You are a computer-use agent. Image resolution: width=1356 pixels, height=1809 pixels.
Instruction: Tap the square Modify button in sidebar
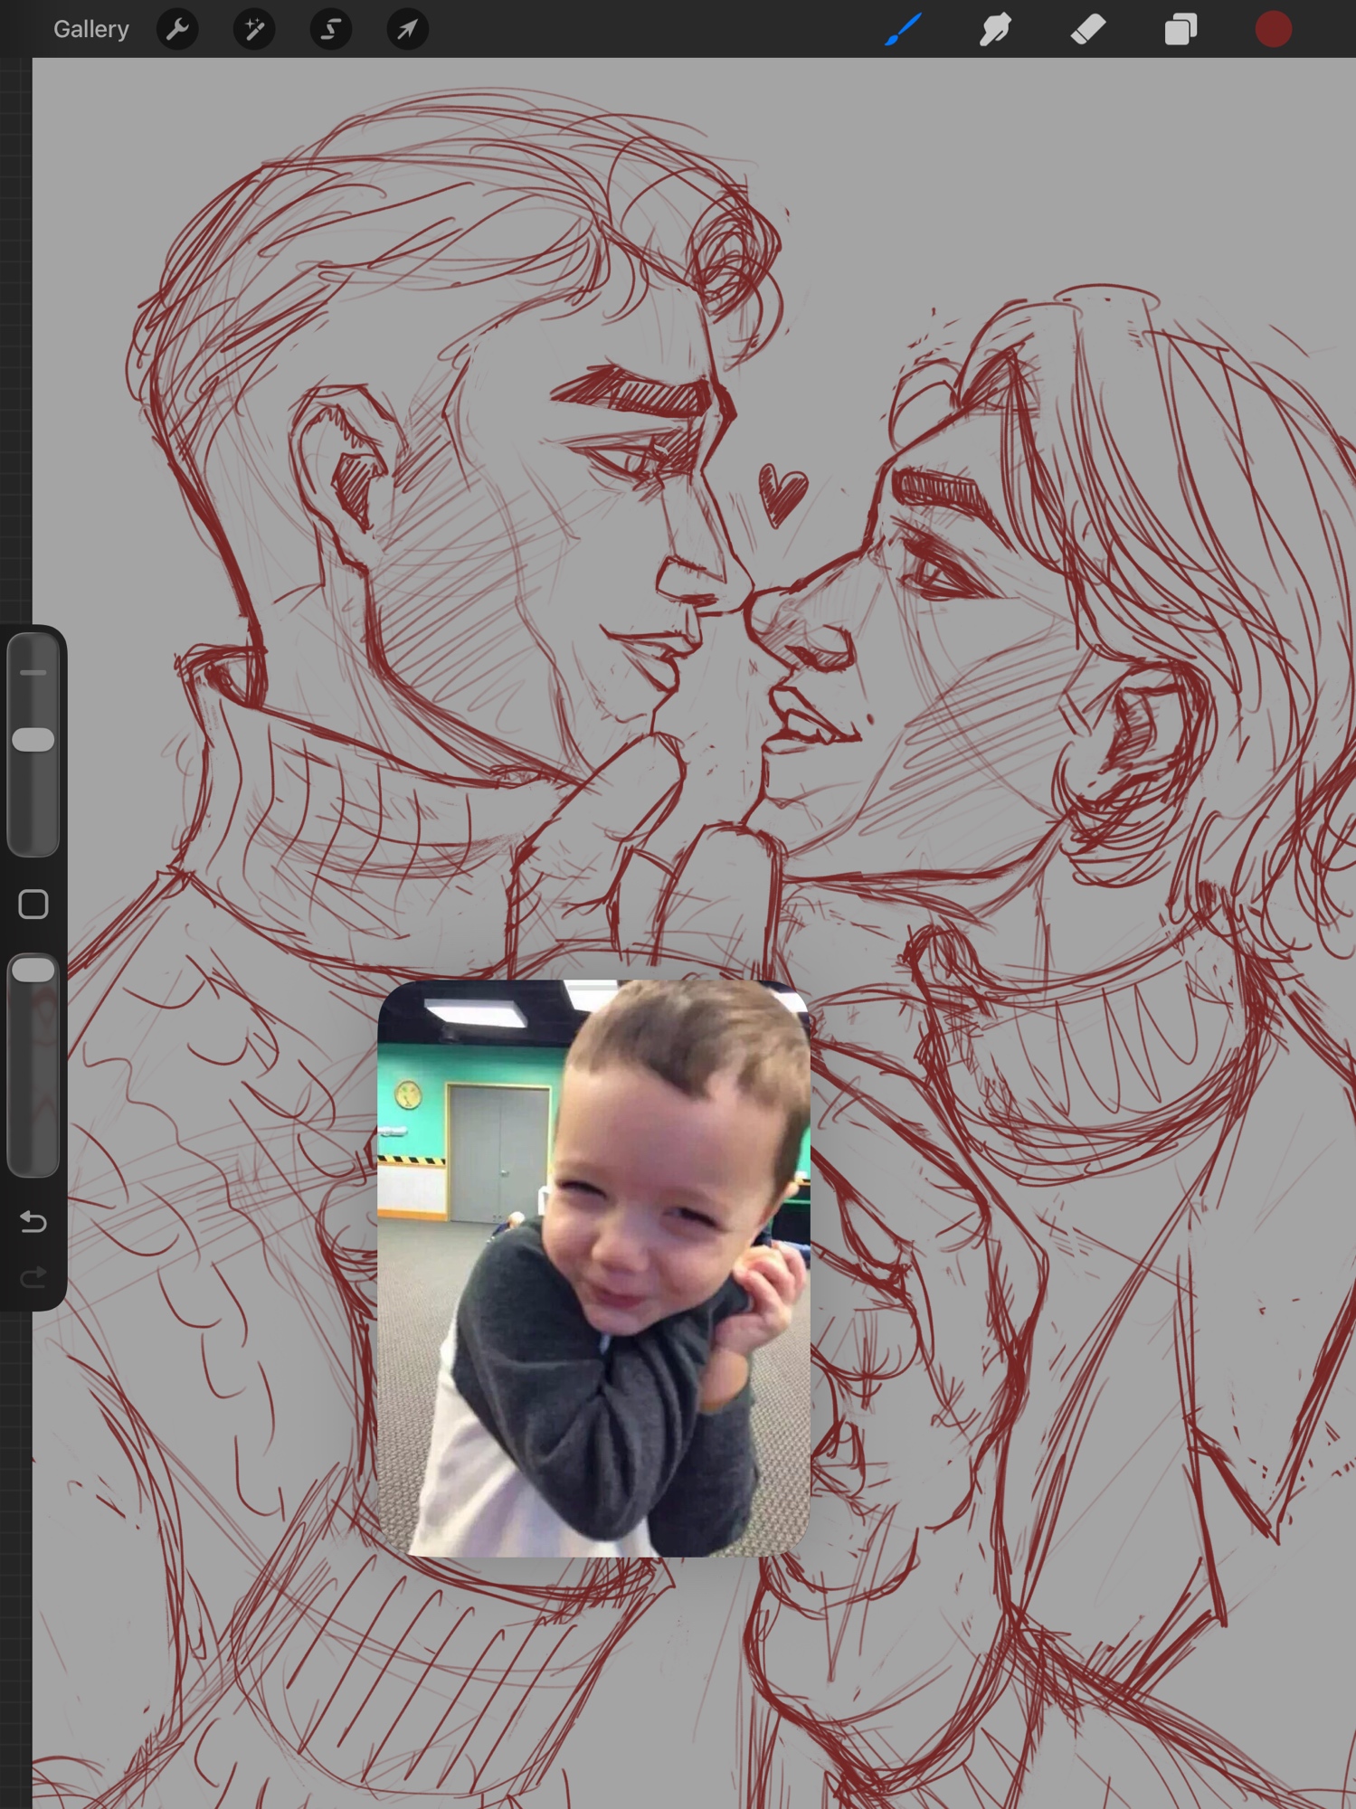[x=33, y=904]
